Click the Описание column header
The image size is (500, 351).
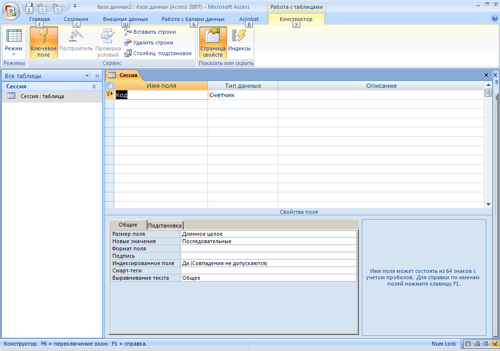(381, 86)
